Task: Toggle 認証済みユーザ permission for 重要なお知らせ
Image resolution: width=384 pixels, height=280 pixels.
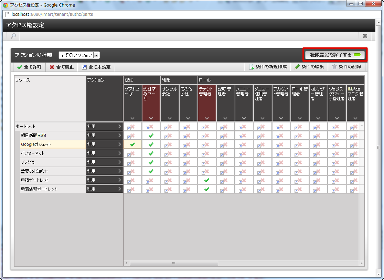Action: pos(151,171)
